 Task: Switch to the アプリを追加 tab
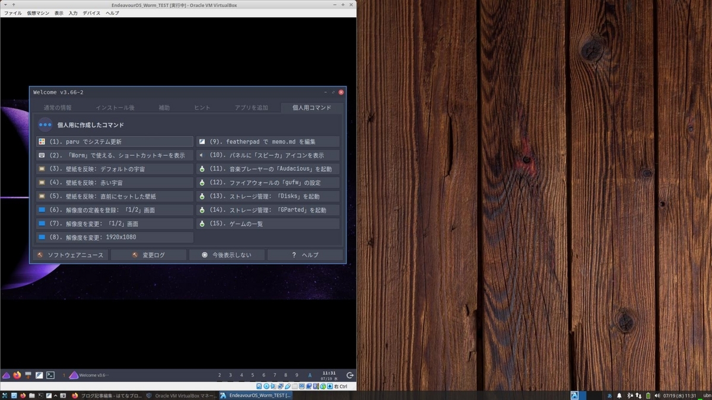[x=252, y=108]
